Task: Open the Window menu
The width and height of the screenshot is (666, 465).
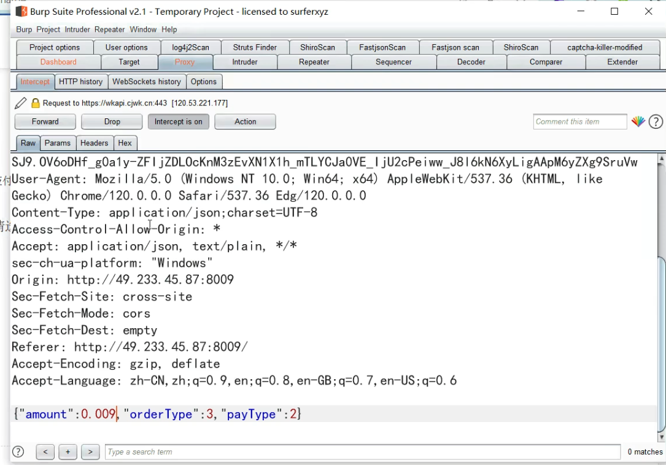Action: [x=143, y=29]
